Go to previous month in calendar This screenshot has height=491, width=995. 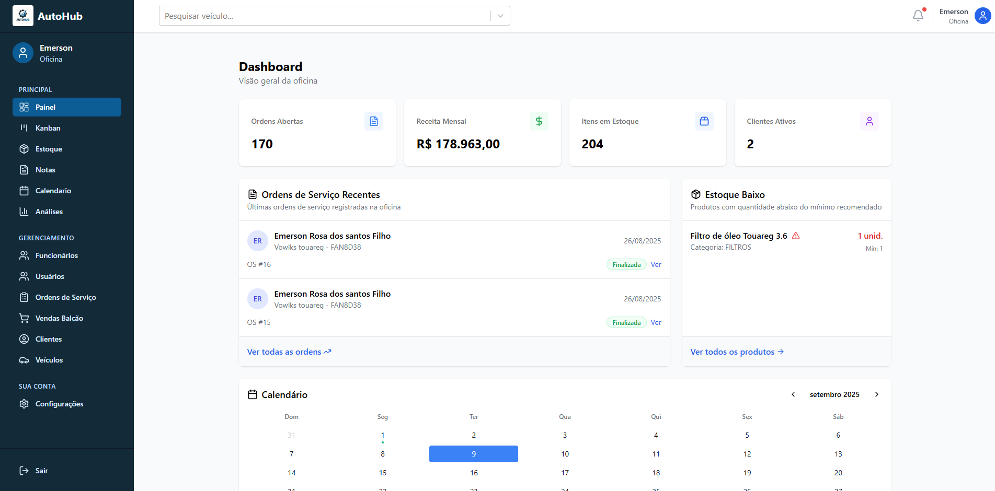click(793, 394)
